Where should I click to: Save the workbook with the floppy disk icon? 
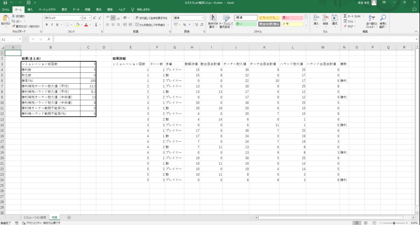tap(5, 2)
